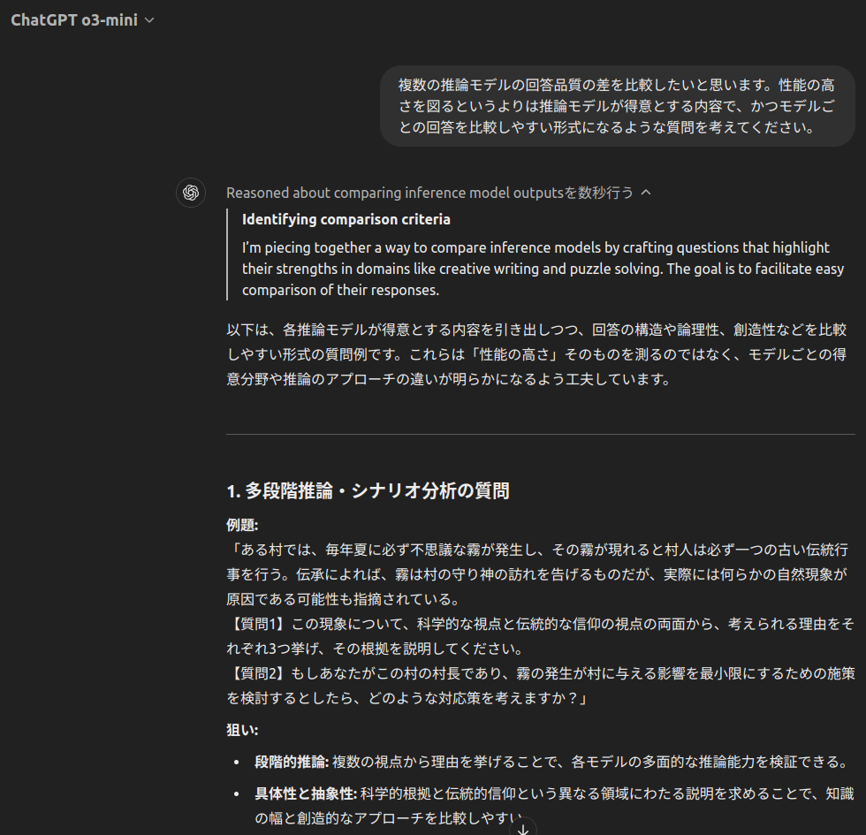Click the 例題: label
The height and width of the screenshot is (835, 866).
click(x=242, y=525)
